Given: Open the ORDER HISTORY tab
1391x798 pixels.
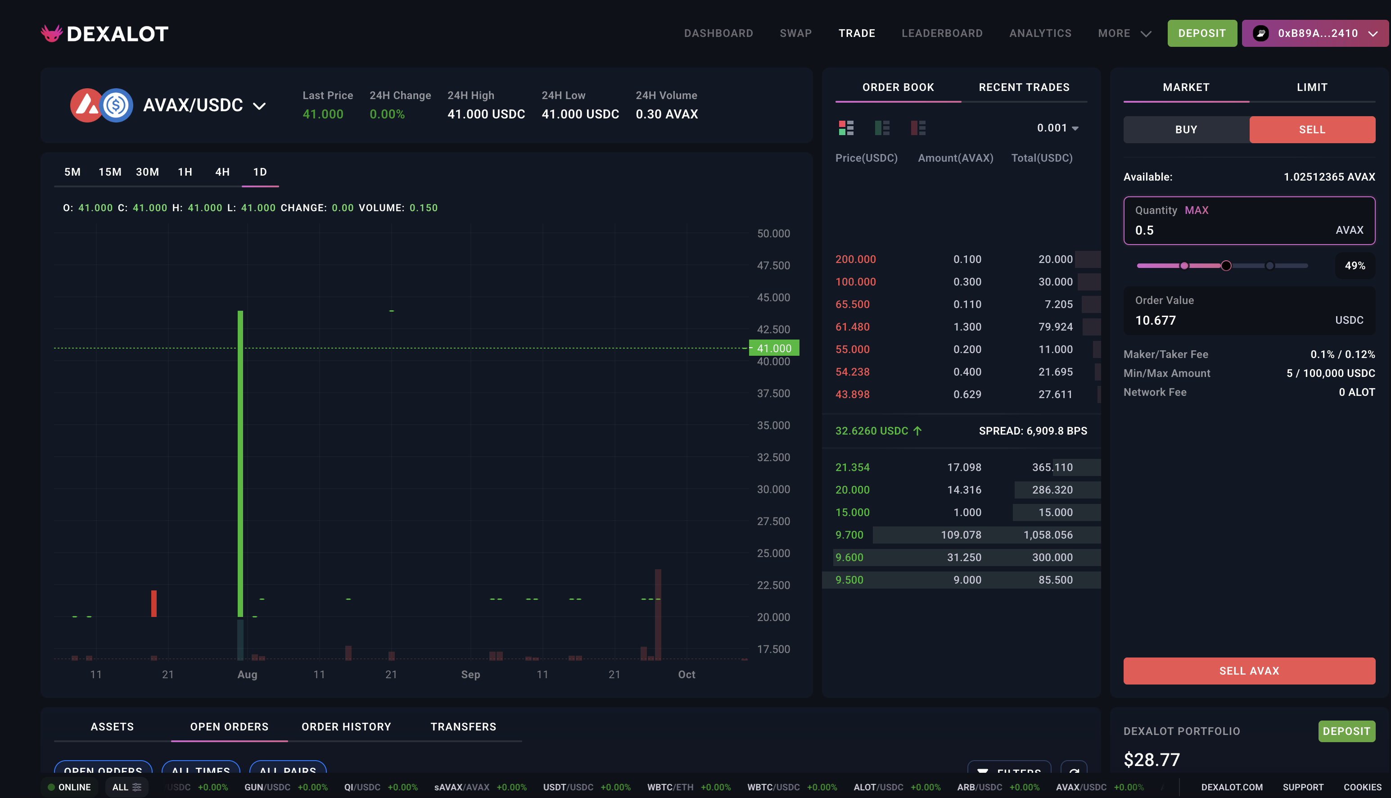Looking at the screenshot, I should (346, 727).
